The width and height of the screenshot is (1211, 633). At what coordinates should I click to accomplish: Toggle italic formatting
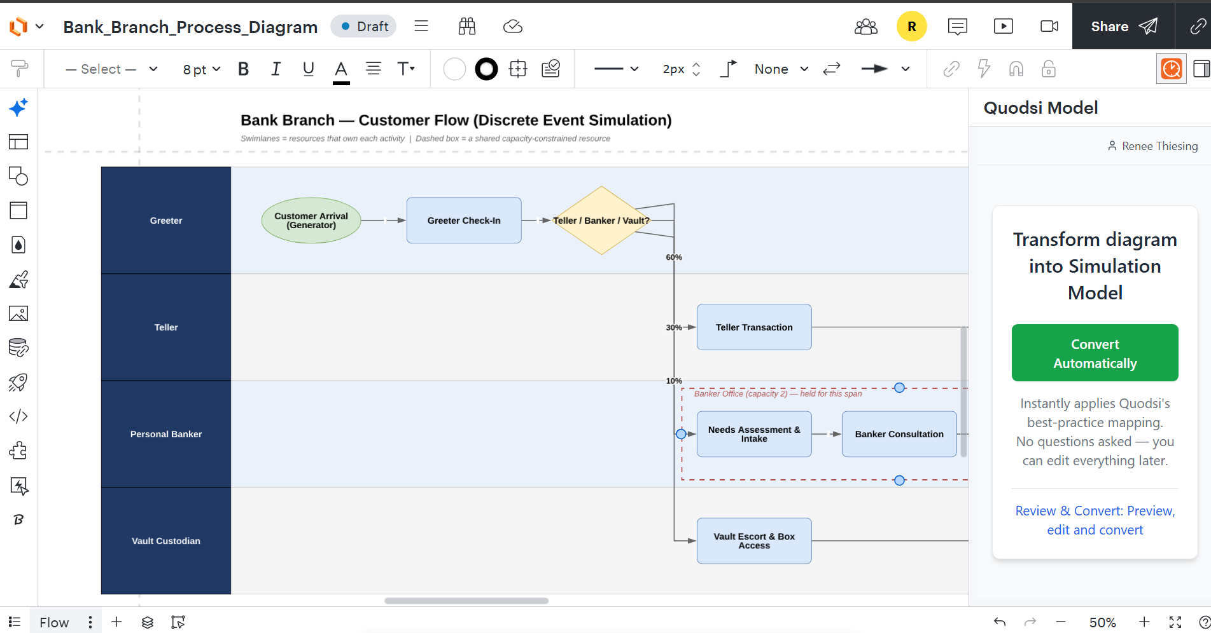pos(276,69)
